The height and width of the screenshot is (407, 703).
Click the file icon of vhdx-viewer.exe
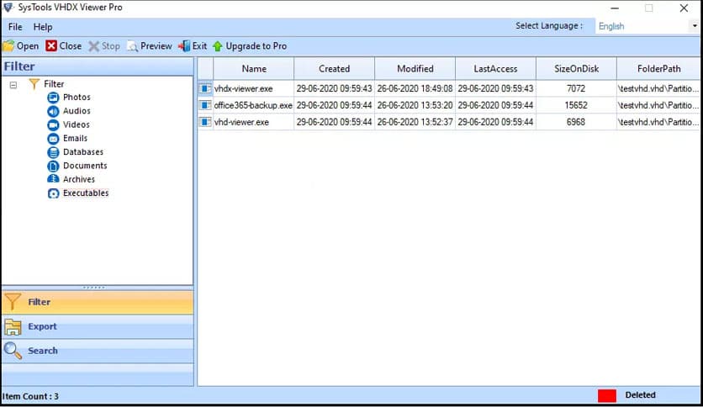(205, 89)
